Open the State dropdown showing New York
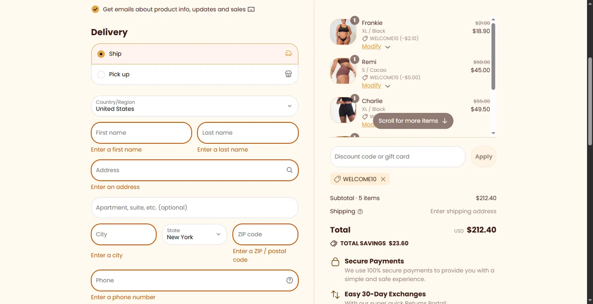The height and width of the screenshot is (304, 593). 195,234
